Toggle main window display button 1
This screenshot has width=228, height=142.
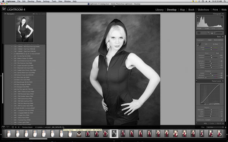3,127
